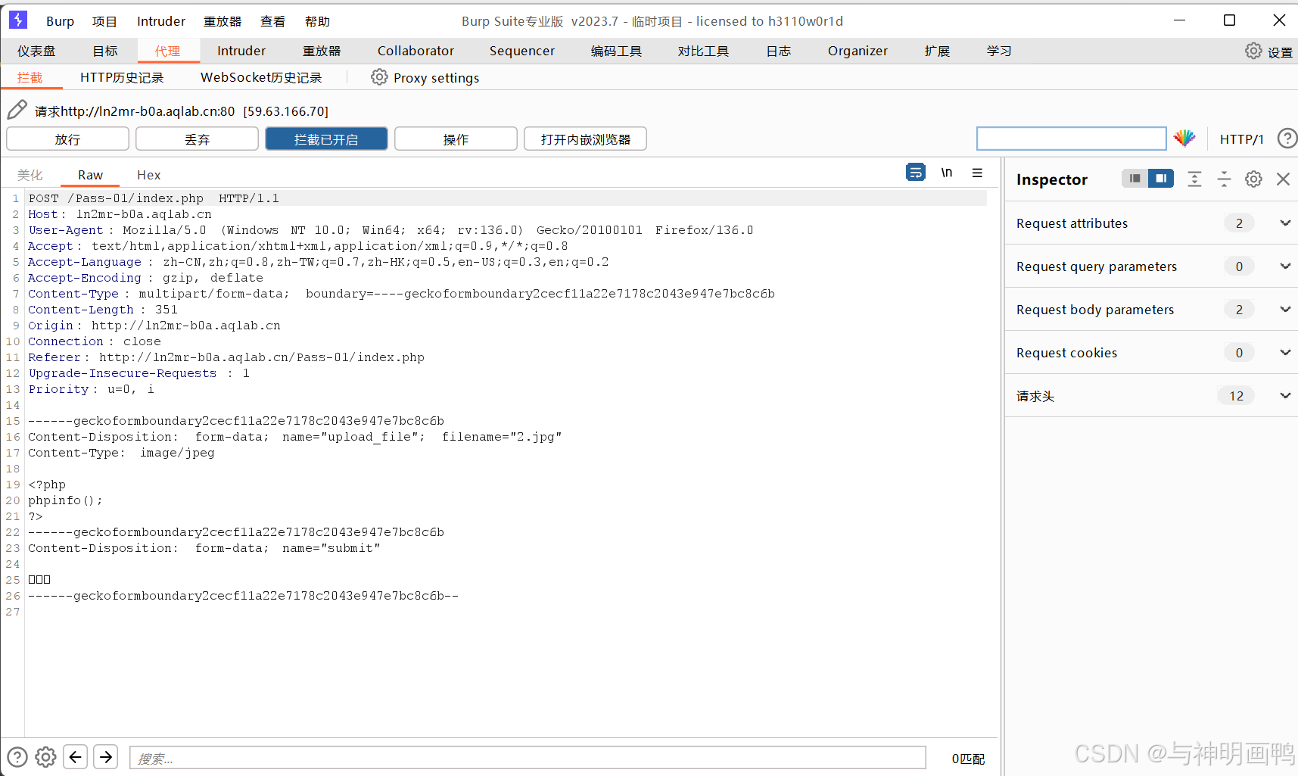This screenshot has width=1298, height=776.
Task: Open 日志 tab
Action: 778,51
